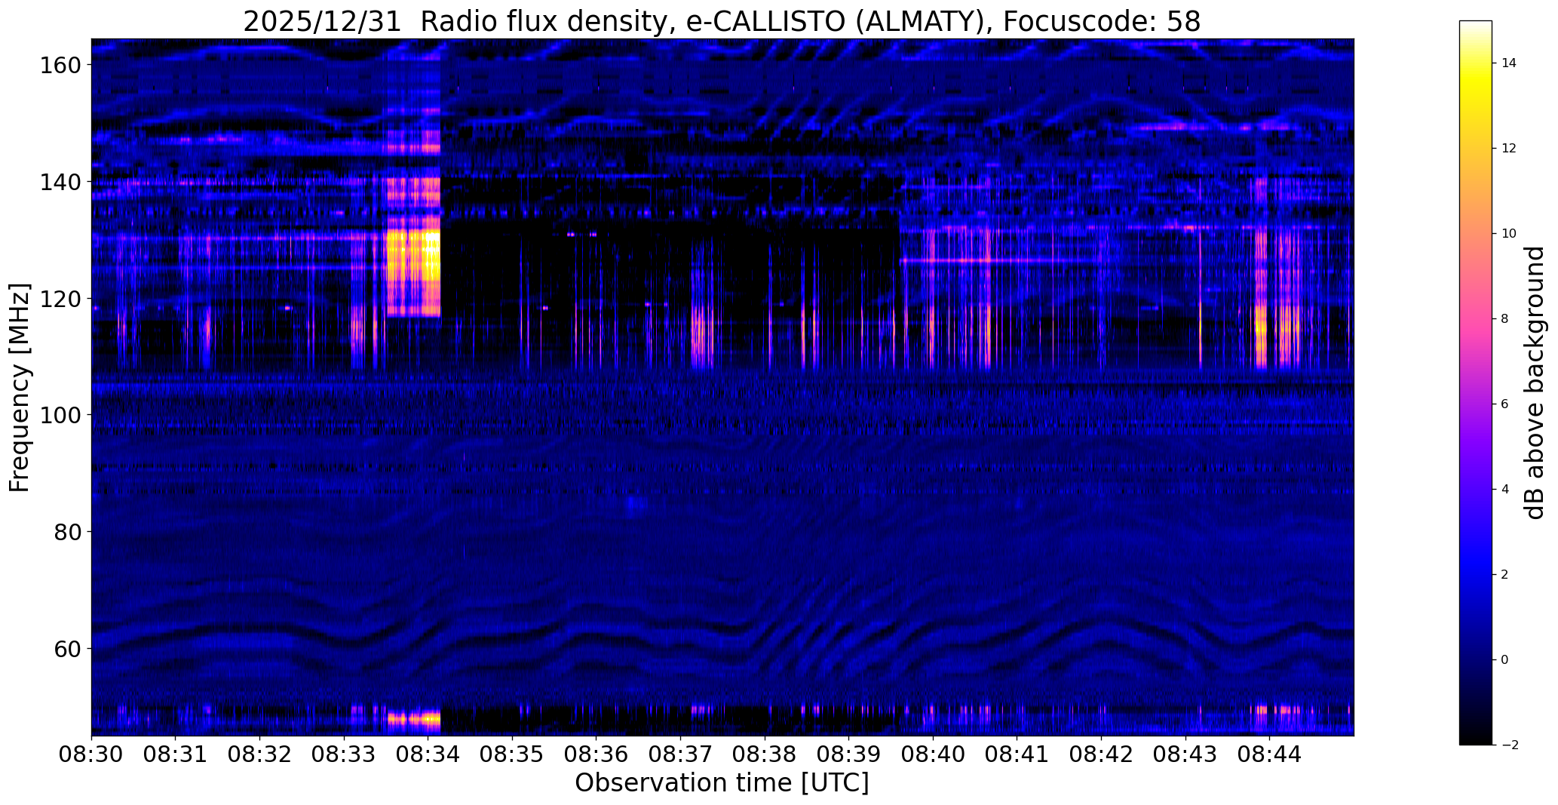The image size is (1558, 805).
Task: Click the colorbar tick value 10
Action: coord(1509,234)
